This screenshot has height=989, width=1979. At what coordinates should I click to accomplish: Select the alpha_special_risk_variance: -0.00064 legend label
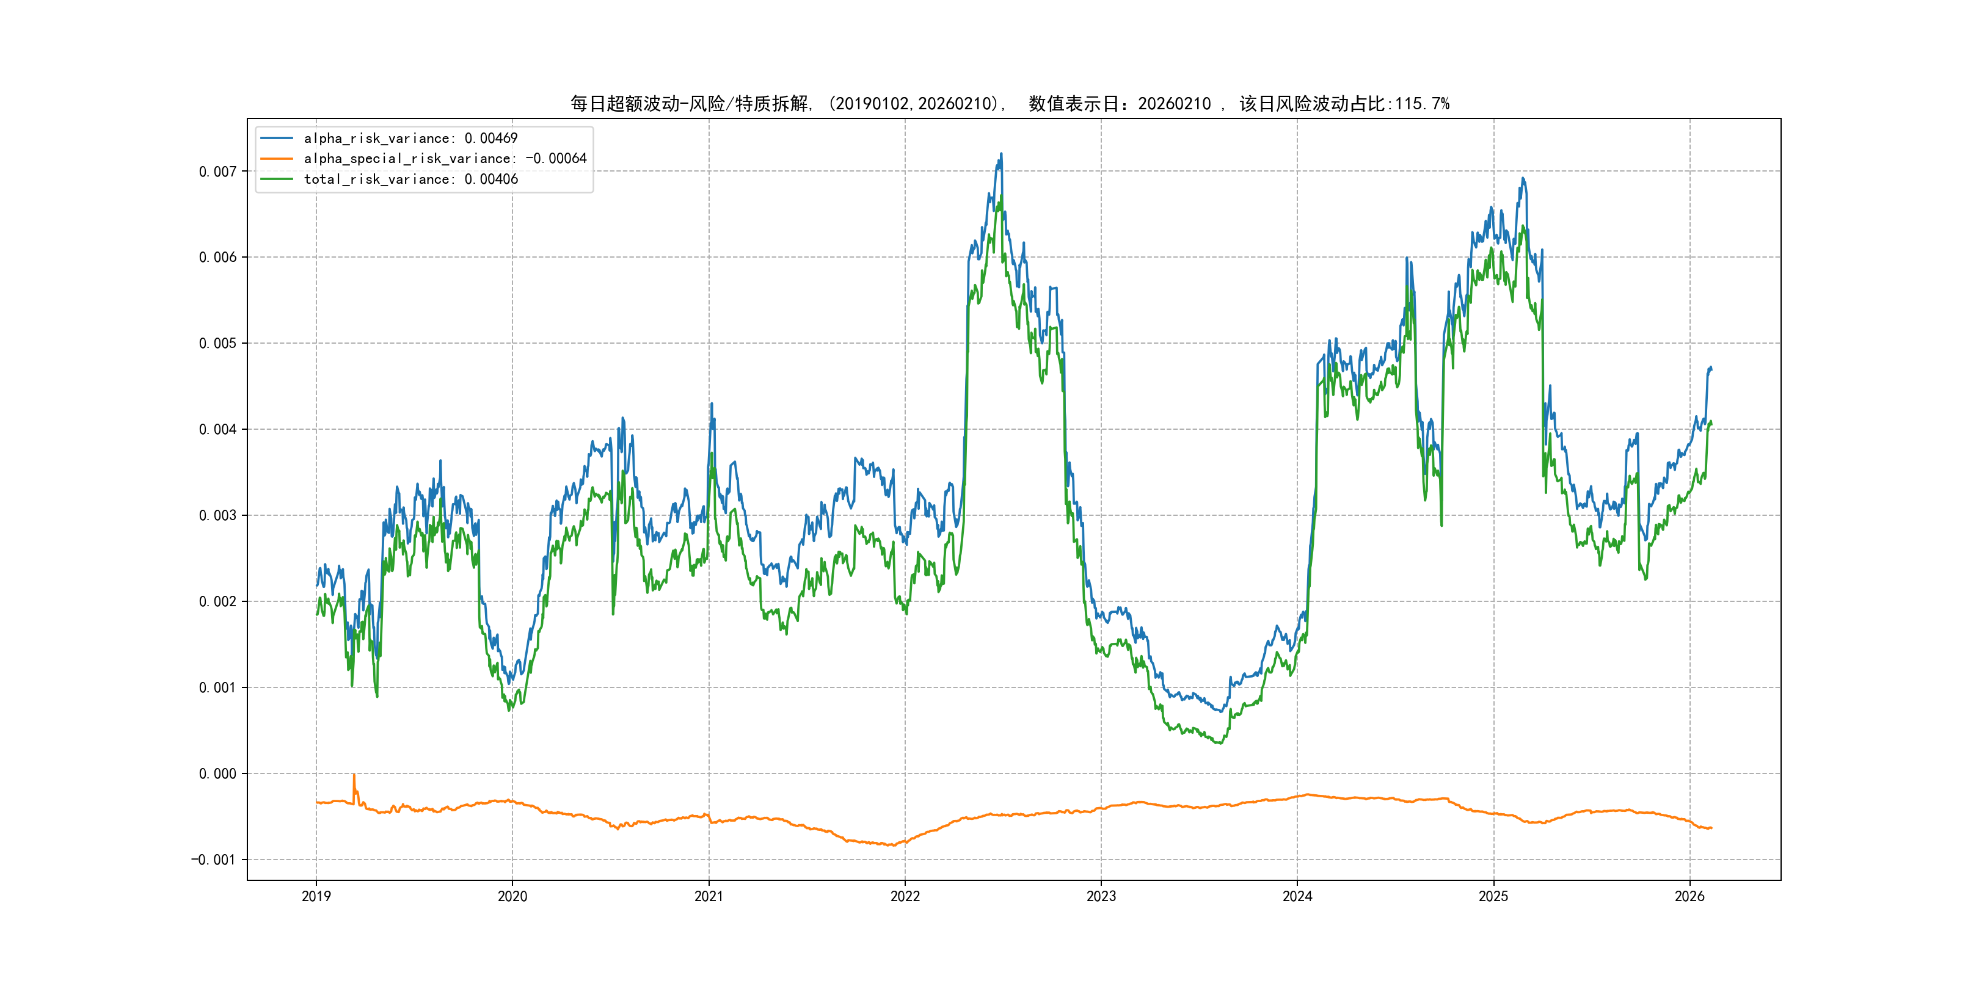pos(445,158)
